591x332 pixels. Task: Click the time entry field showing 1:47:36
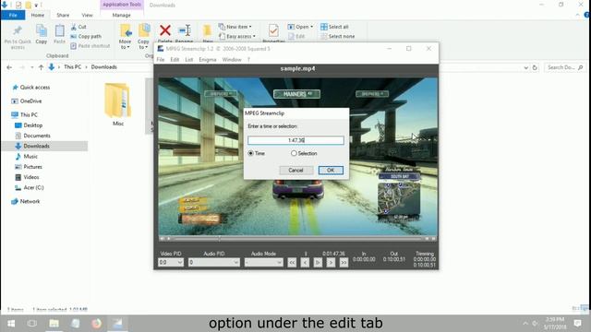[x=295, y=140]
